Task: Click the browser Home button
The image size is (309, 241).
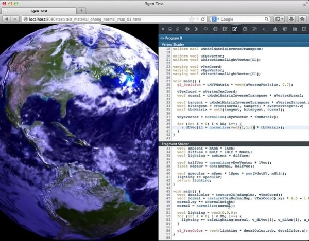Action: tap(302, 19)
